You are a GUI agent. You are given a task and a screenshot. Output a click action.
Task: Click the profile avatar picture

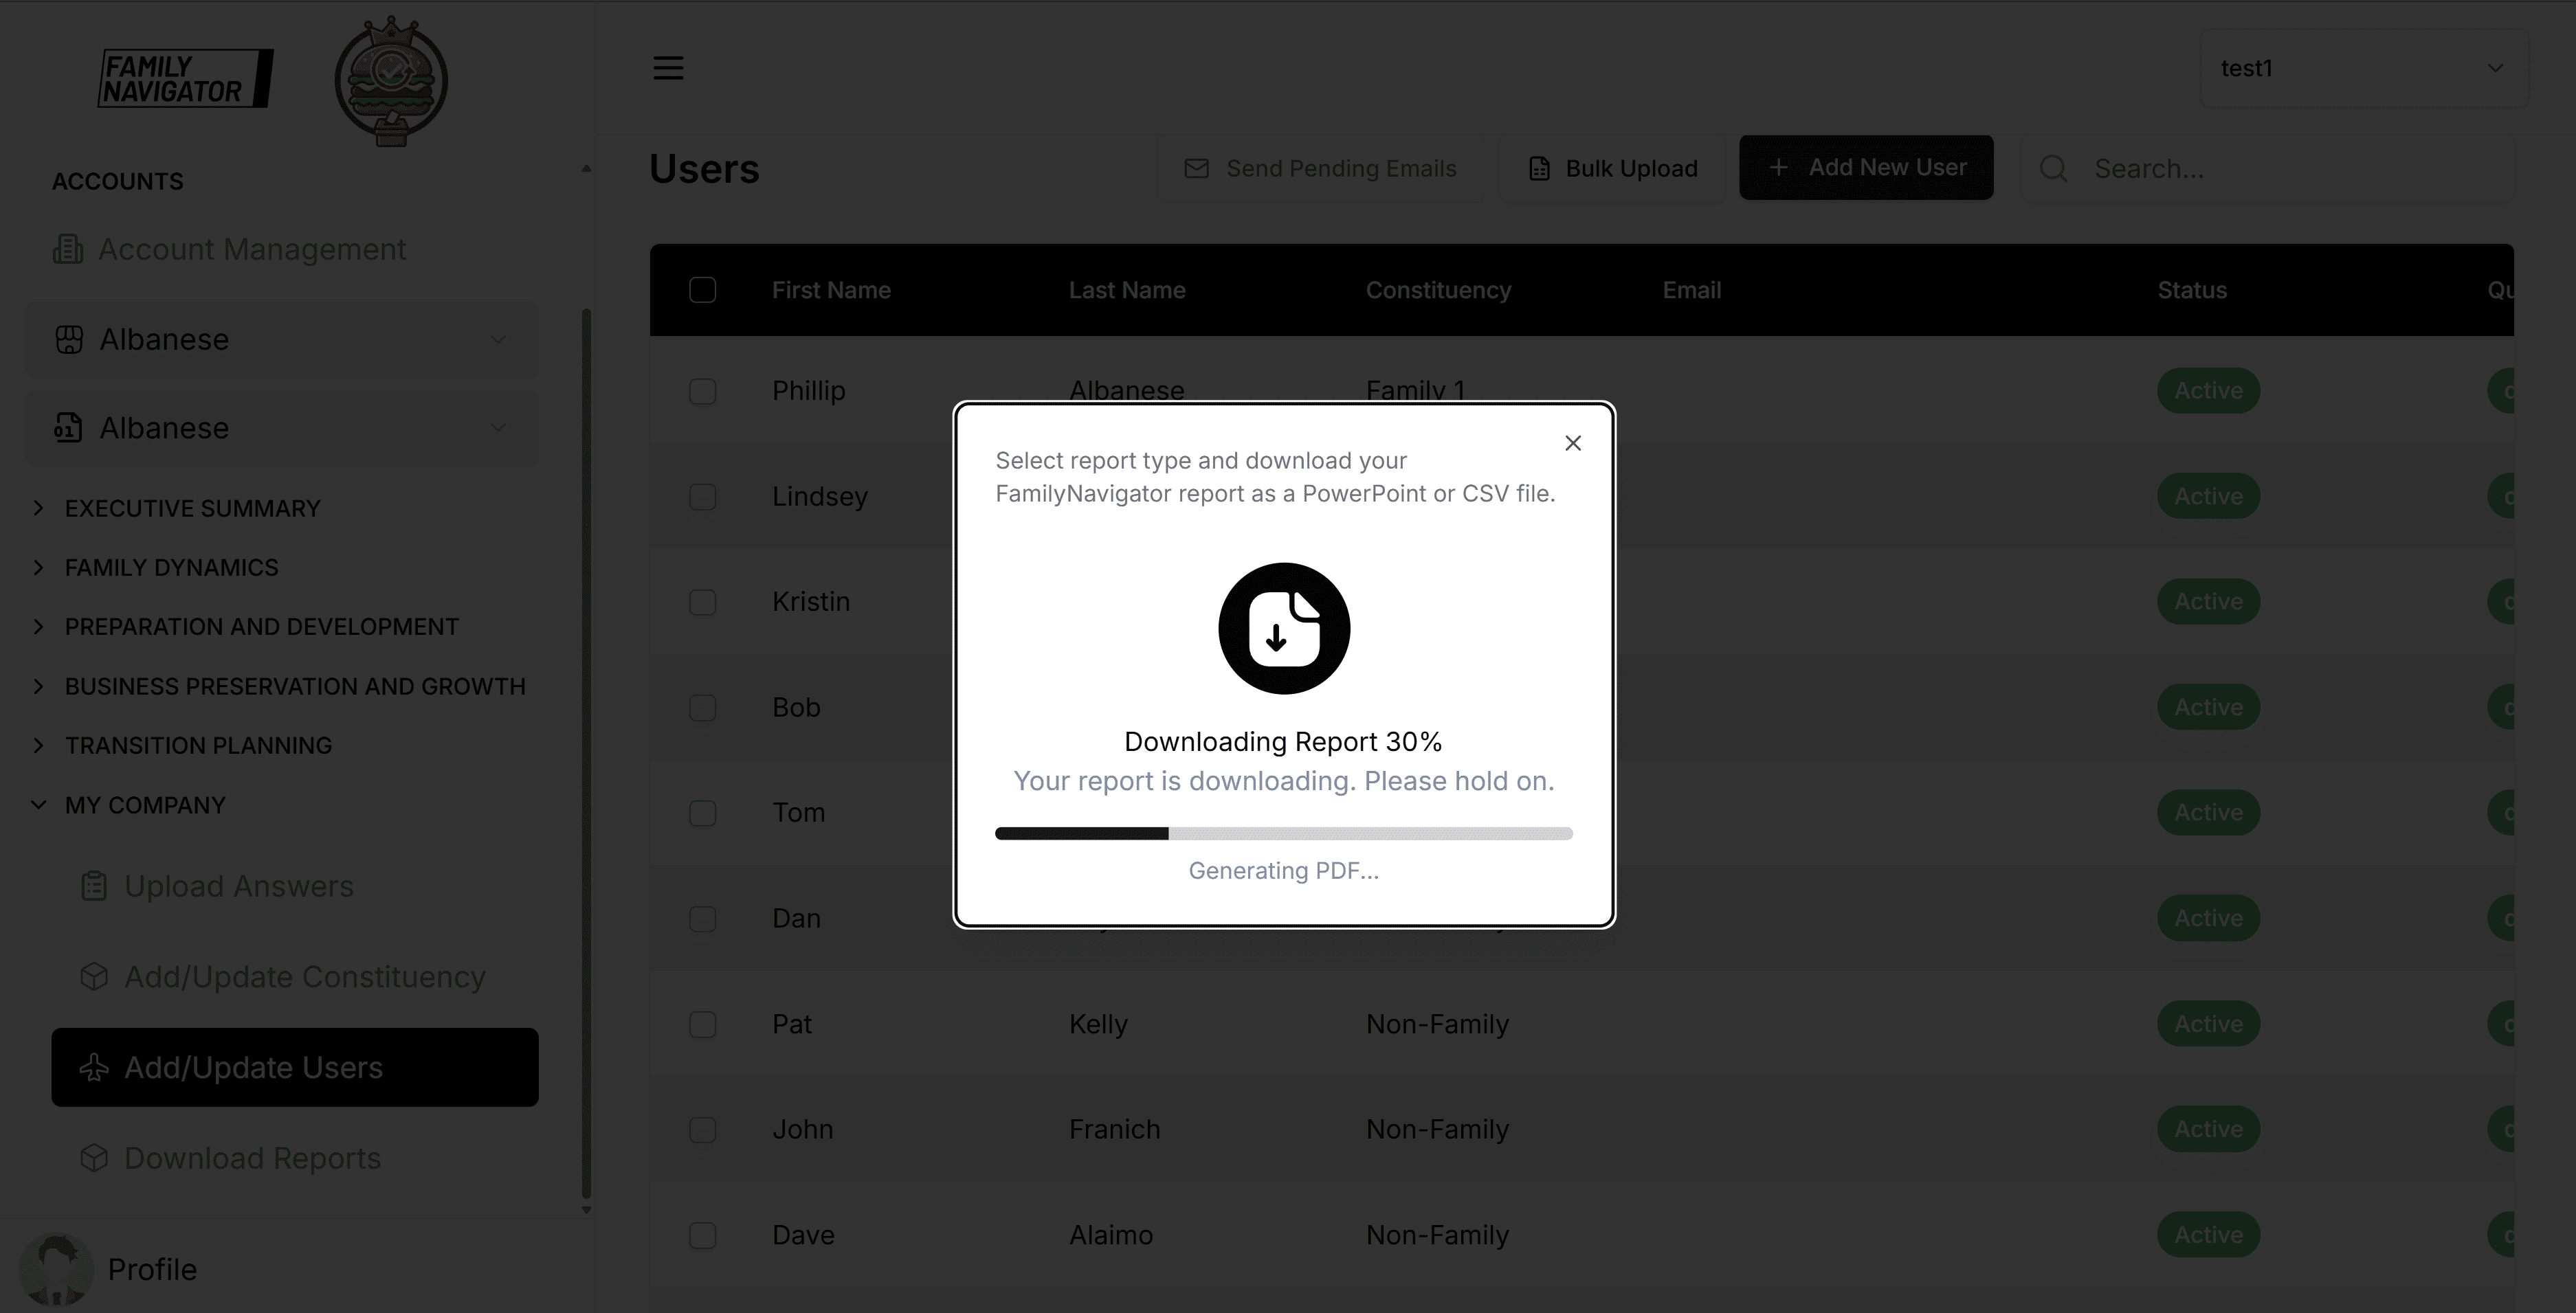tap(56, 1269)
